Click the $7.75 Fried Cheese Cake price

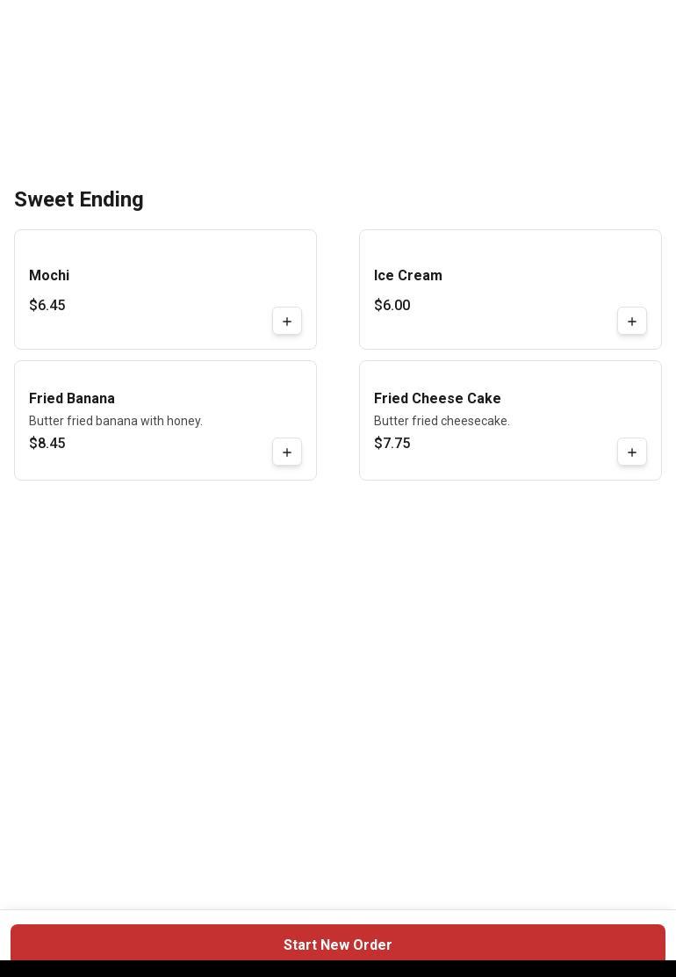point(392,444)
